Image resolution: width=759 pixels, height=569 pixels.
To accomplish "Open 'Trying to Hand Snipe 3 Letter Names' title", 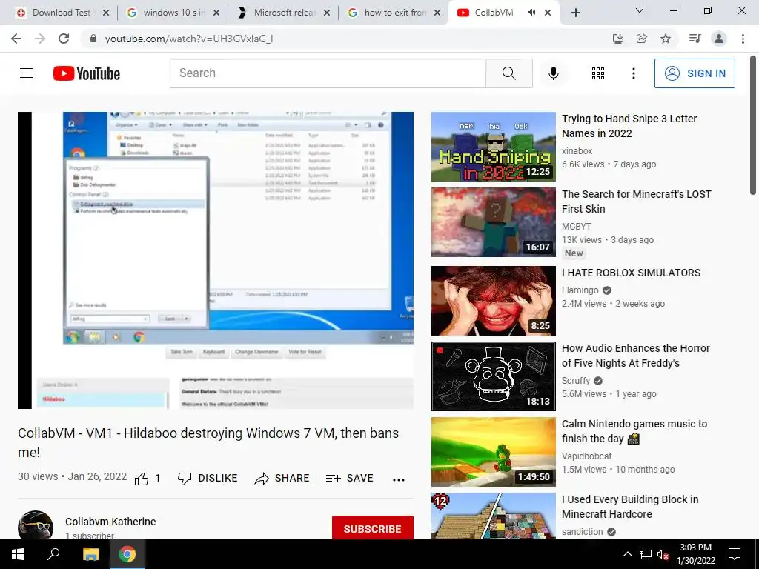I will point(629,126).
